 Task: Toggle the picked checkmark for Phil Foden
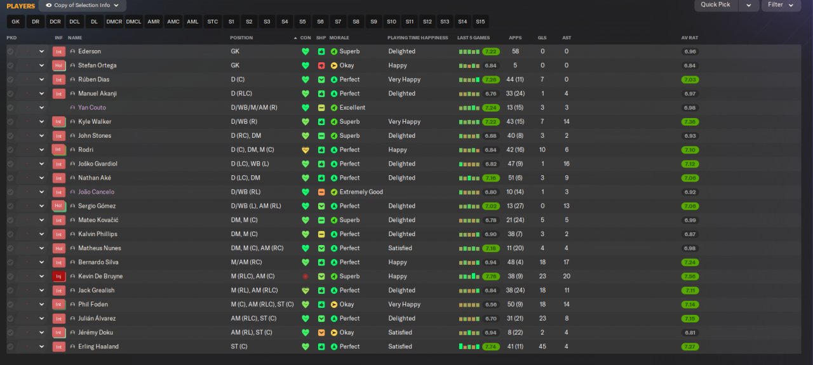[10, 305]
